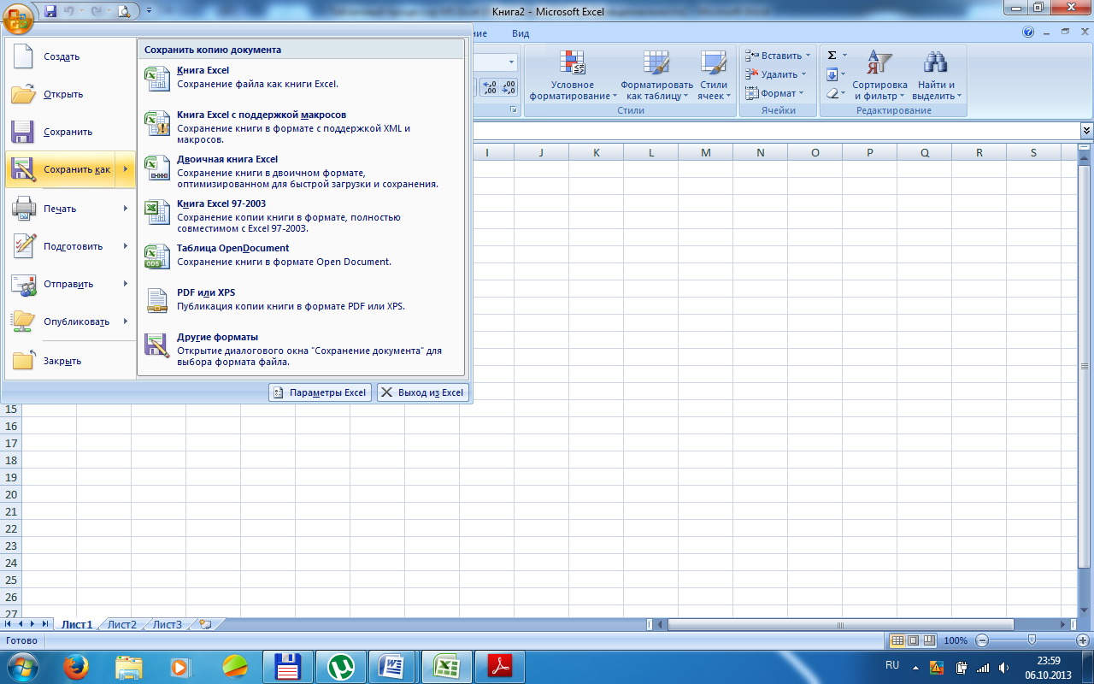This screenshot has width=1094, height=684.
Task: Switch to sheet tab Лист3
Action: click(x=168, y=624)
